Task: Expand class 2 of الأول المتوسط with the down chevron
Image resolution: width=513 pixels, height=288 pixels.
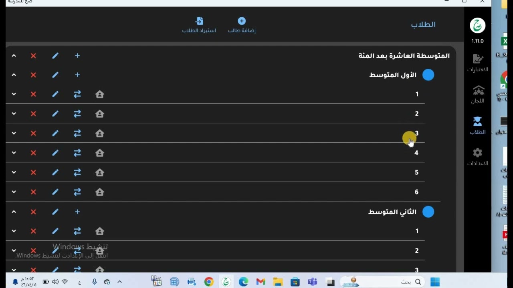Action: (14, 114)
